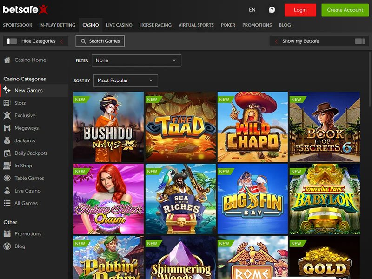372x279 pixels.
Task: Click the Daily Jackpots icon
Action: [6, 153]
